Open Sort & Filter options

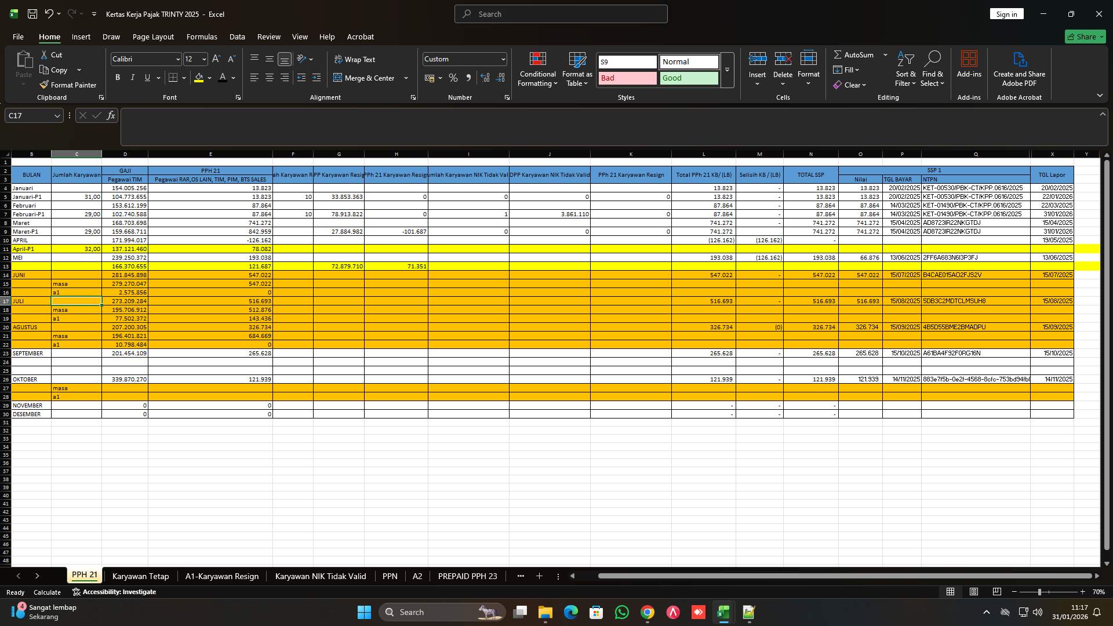pos(905,70)
